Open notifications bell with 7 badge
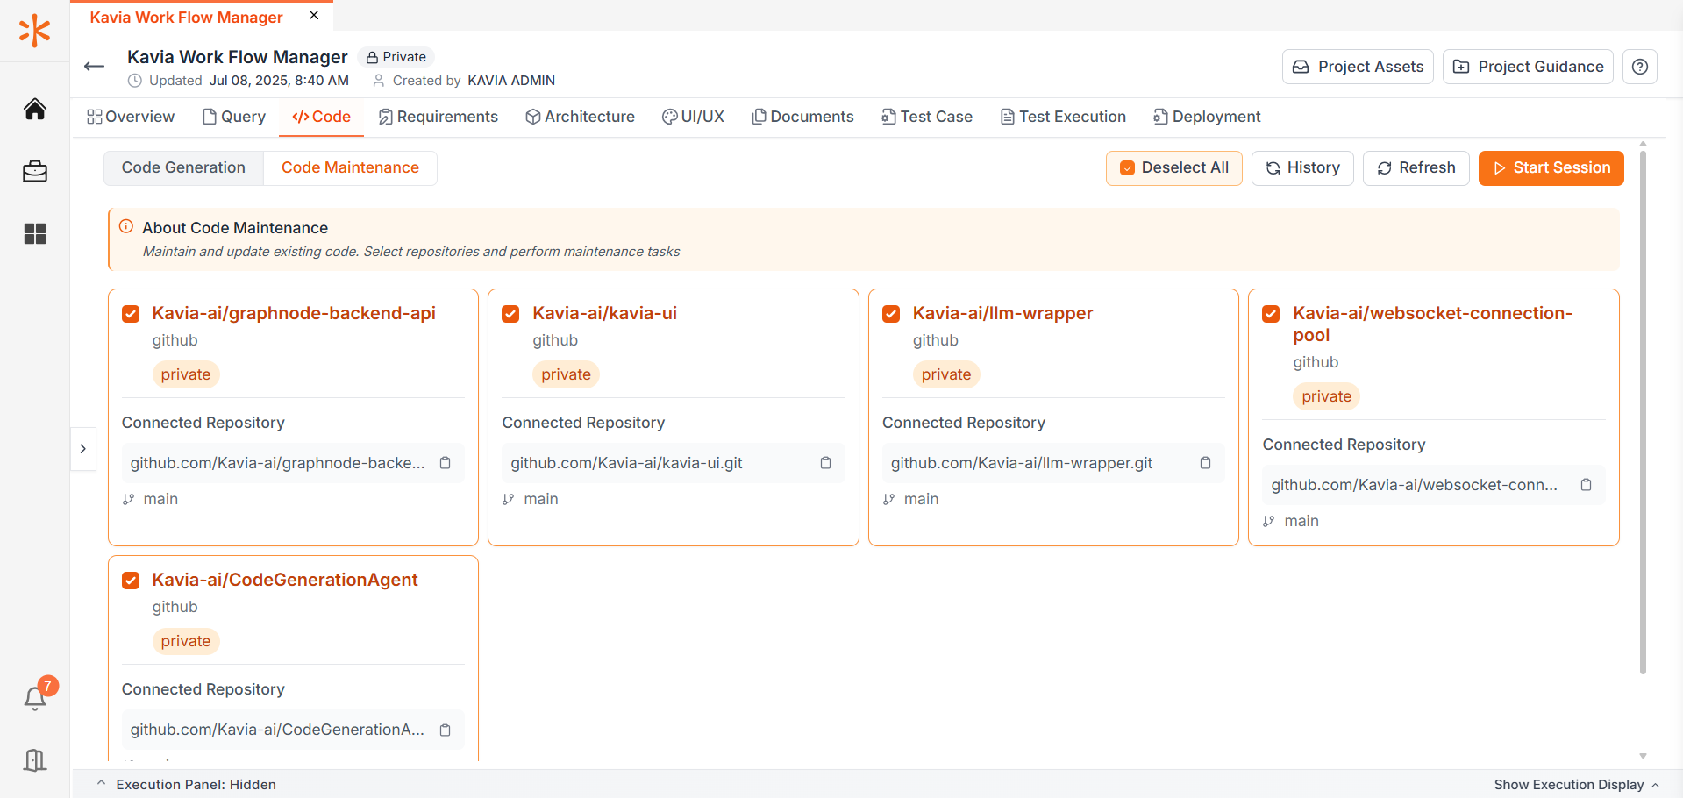 point(35,698)
